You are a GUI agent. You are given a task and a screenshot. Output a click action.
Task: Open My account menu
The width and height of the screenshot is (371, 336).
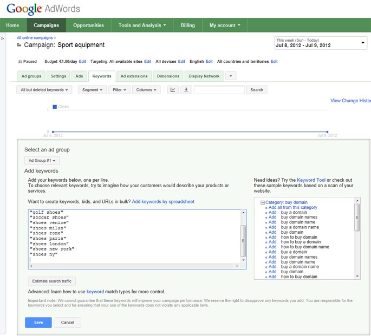[225, 25]
